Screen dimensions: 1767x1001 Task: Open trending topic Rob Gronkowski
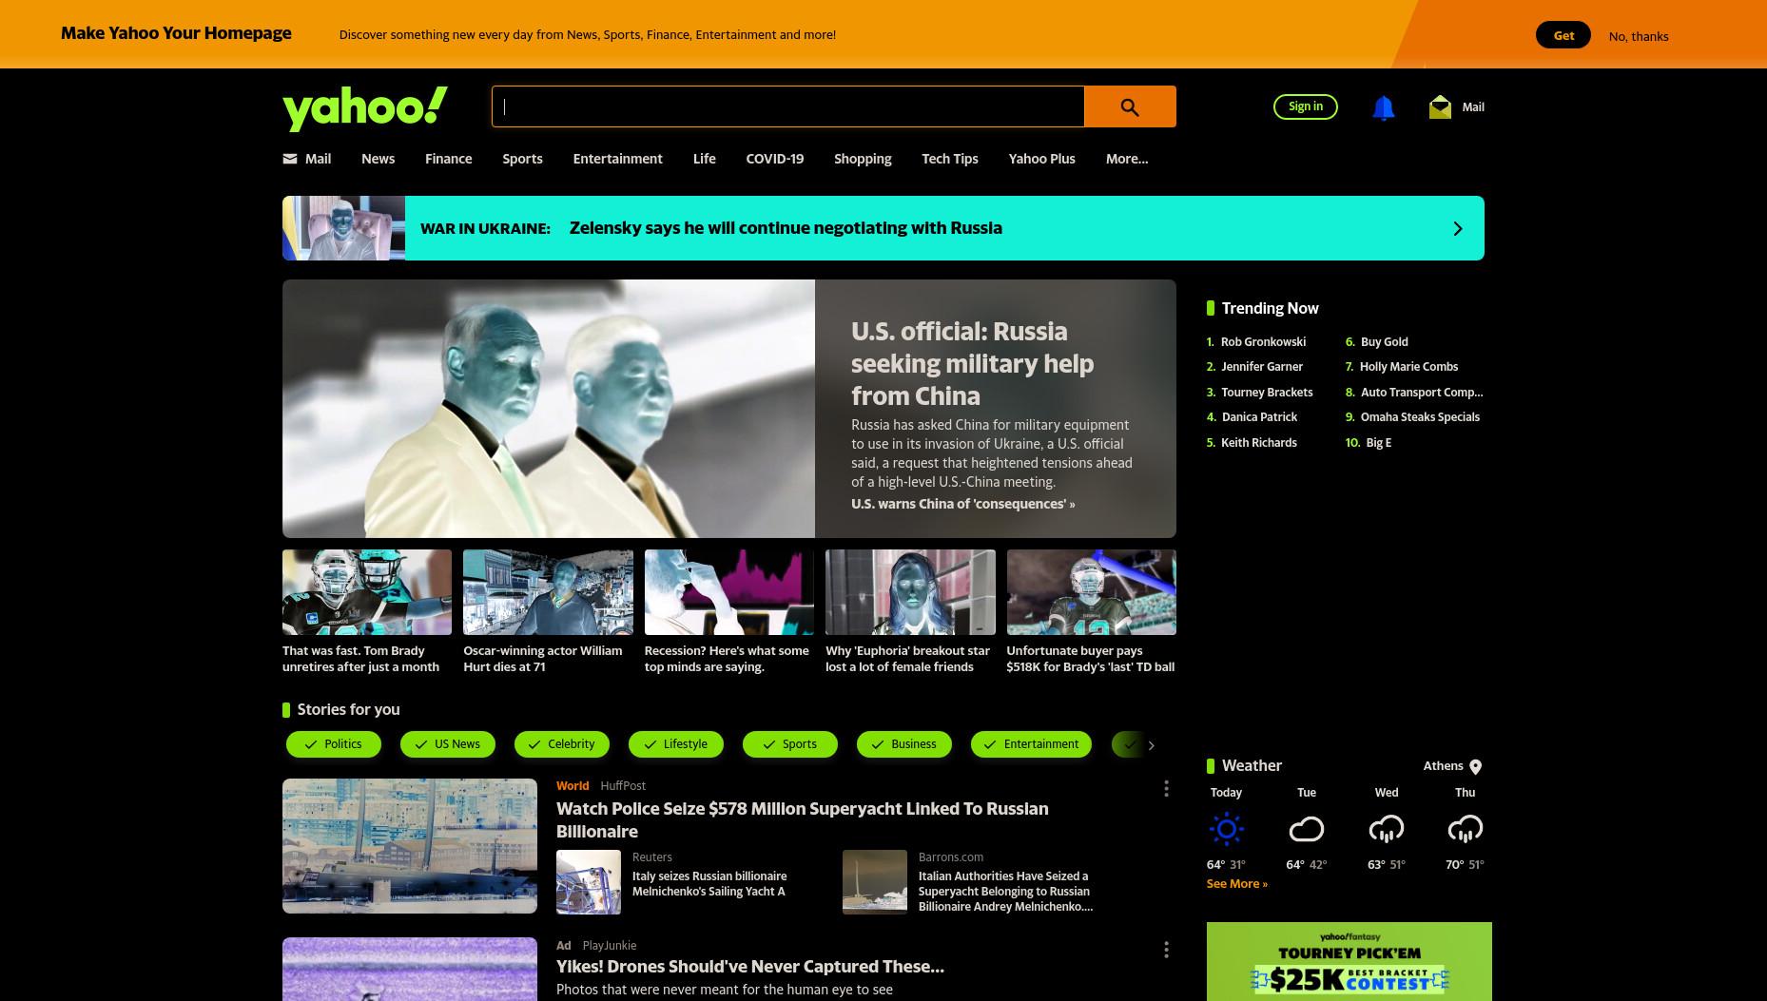pos(1264,341)
